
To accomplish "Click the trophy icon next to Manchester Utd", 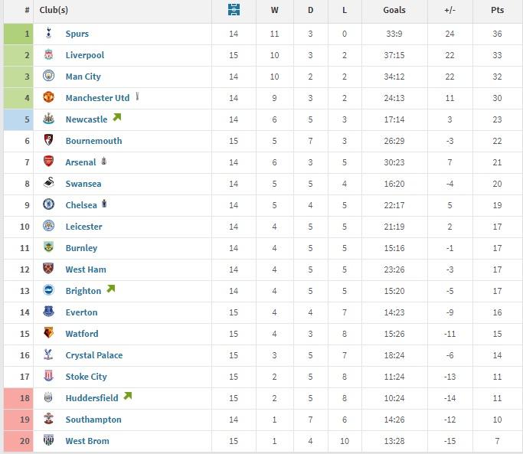I will [137, 96].
